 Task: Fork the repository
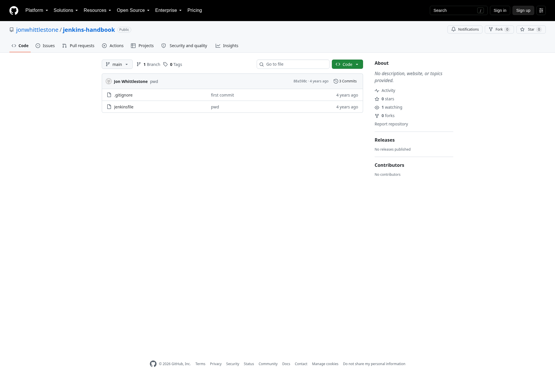[499, 29]
